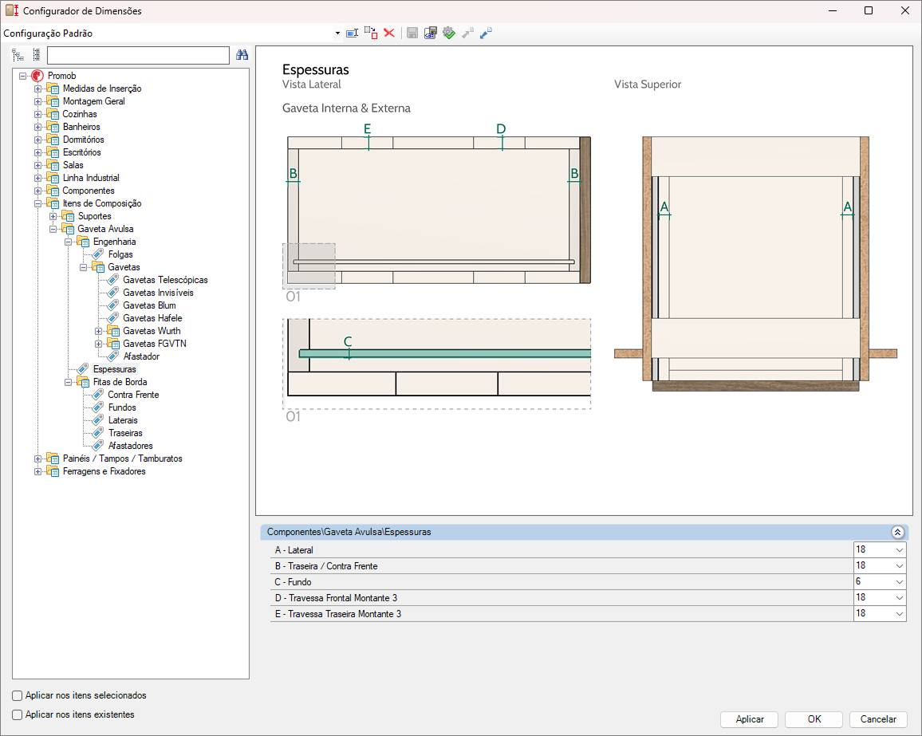Click the Aplicar button

tap(750, 719)
